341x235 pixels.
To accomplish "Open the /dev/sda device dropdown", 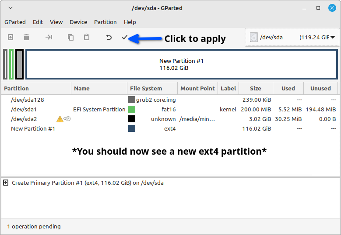I will tap(292, 37).
